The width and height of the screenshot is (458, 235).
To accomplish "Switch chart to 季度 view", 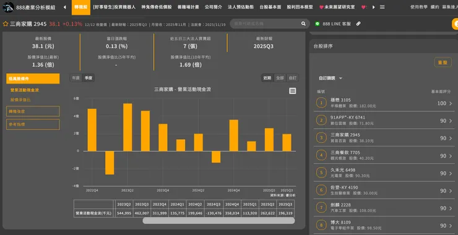I will click(x=89, y=78).
